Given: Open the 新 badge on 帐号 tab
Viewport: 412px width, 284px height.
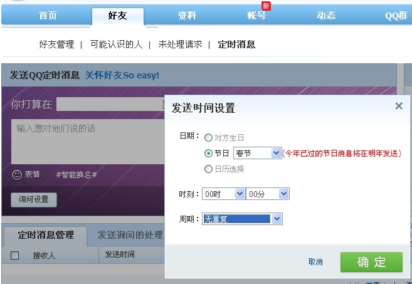Looking at the screenshot, I should [266, 6].
